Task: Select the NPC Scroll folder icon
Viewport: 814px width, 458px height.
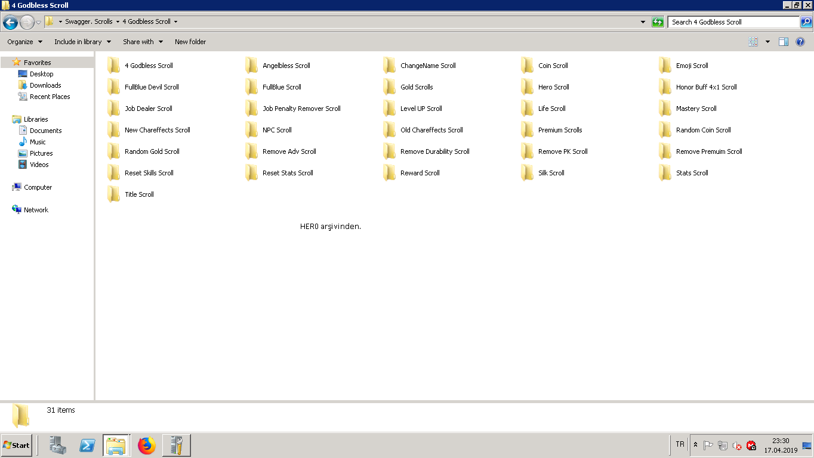Action: tap(251, 130)
